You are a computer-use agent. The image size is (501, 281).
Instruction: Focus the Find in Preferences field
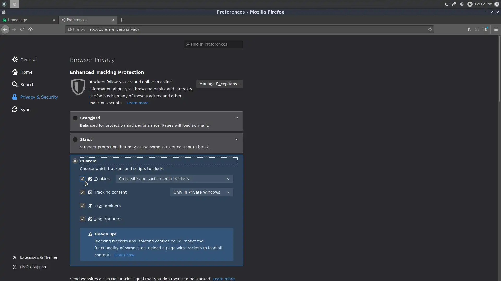pos(214,44)
